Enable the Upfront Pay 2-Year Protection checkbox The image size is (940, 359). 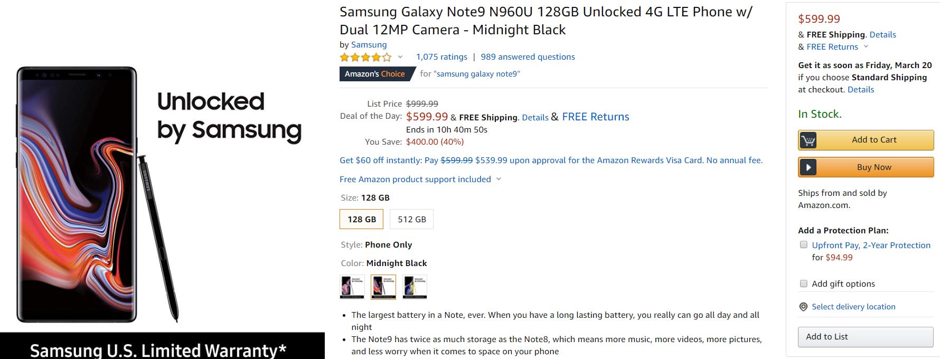point(804,245)
